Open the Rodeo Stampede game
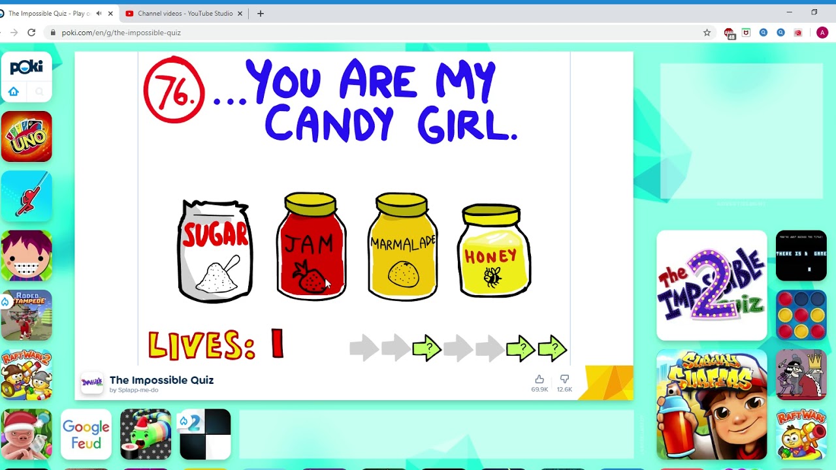The width and height of the screenshot is (836, 470). (x=27, y=315)
